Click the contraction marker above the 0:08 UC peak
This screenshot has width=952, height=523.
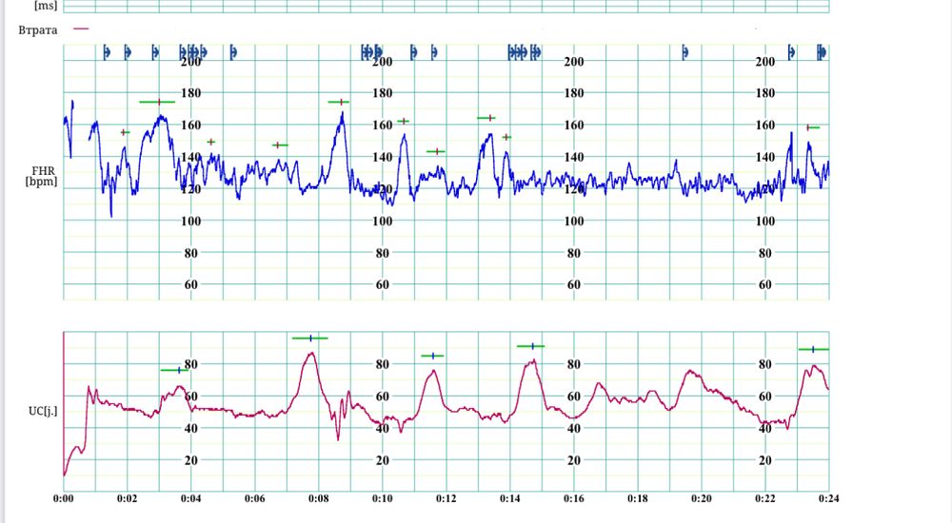coord(310,338)
